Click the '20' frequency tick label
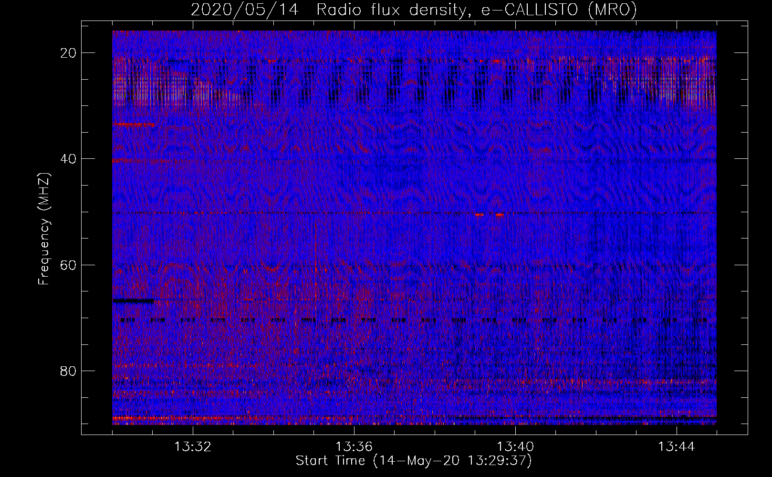Screen dimensions: 772x477 click(x=69, y=52)
